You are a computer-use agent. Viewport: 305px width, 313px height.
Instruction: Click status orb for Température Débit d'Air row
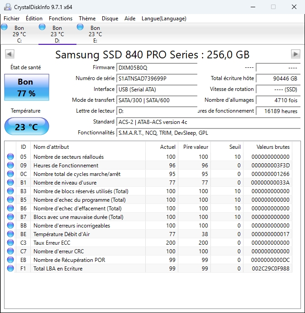click(x=10, y=234)
